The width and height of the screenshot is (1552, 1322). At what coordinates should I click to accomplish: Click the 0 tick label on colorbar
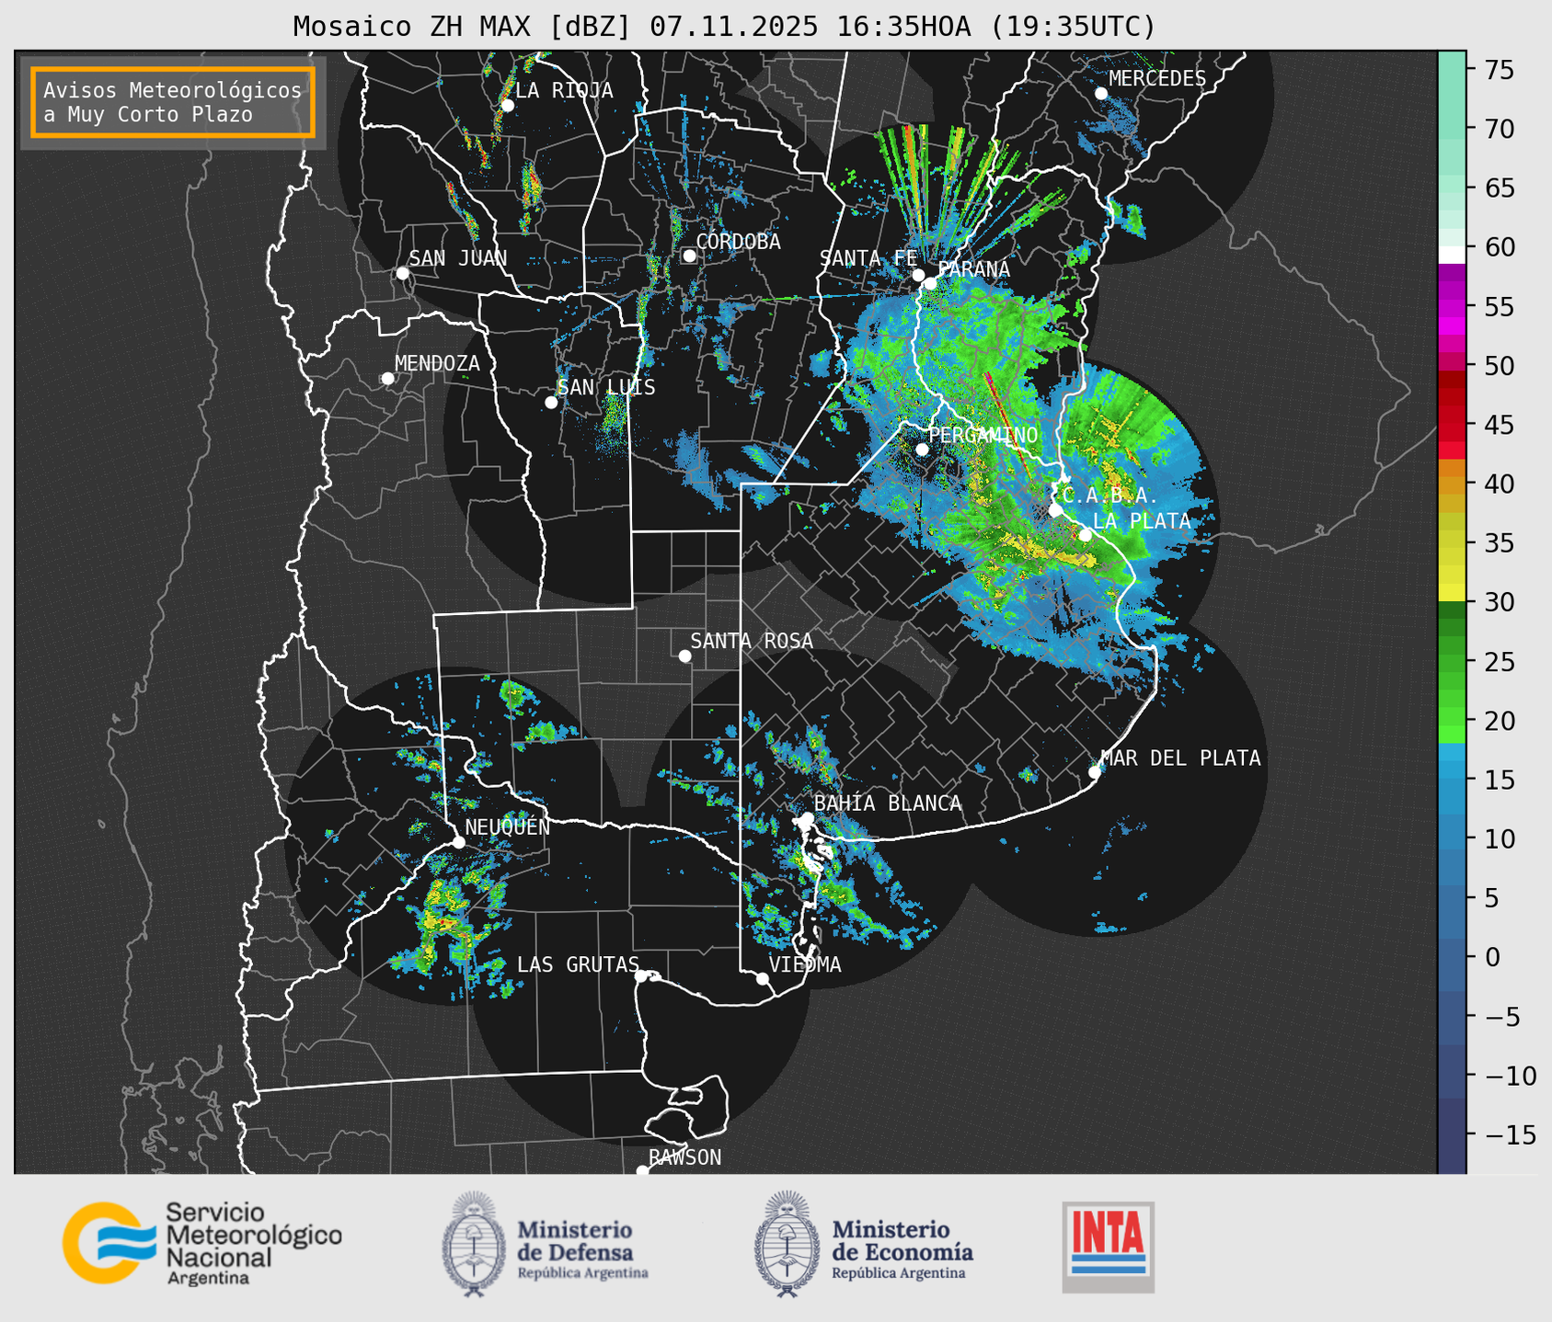1491,957
